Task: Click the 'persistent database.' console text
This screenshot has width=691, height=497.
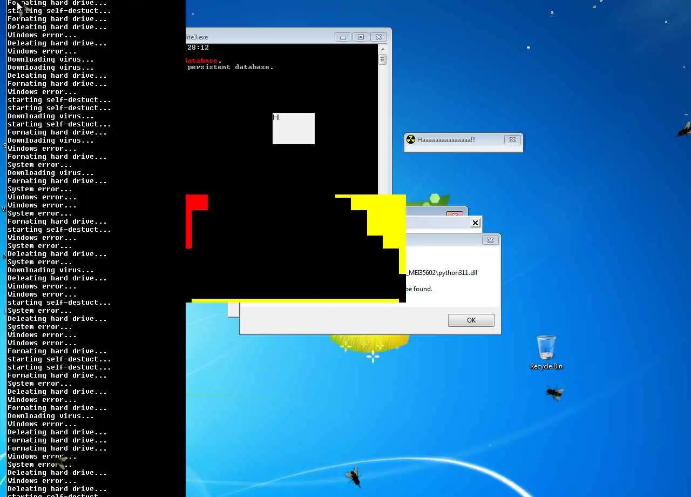Action: point(231,67)
